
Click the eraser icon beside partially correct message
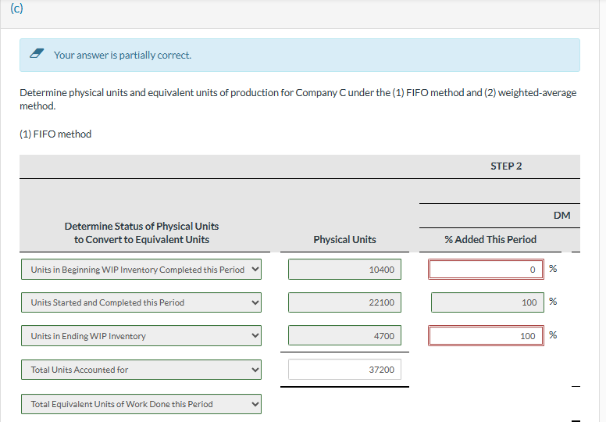[x=37, y=53]
